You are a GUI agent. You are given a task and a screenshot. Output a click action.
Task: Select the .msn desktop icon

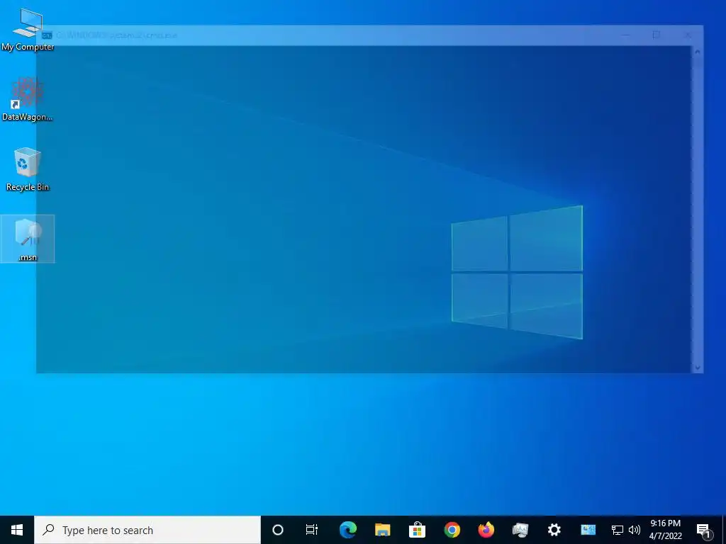tap(28, 239)
